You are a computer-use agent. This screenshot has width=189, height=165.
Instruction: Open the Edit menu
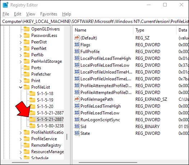[x=18, y=14]
